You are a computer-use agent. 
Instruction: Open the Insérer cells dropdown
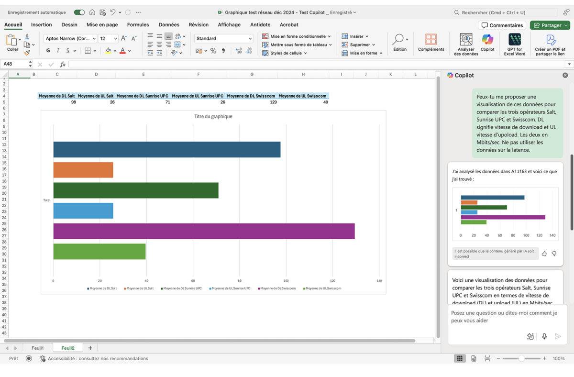[x=355, y=36]
